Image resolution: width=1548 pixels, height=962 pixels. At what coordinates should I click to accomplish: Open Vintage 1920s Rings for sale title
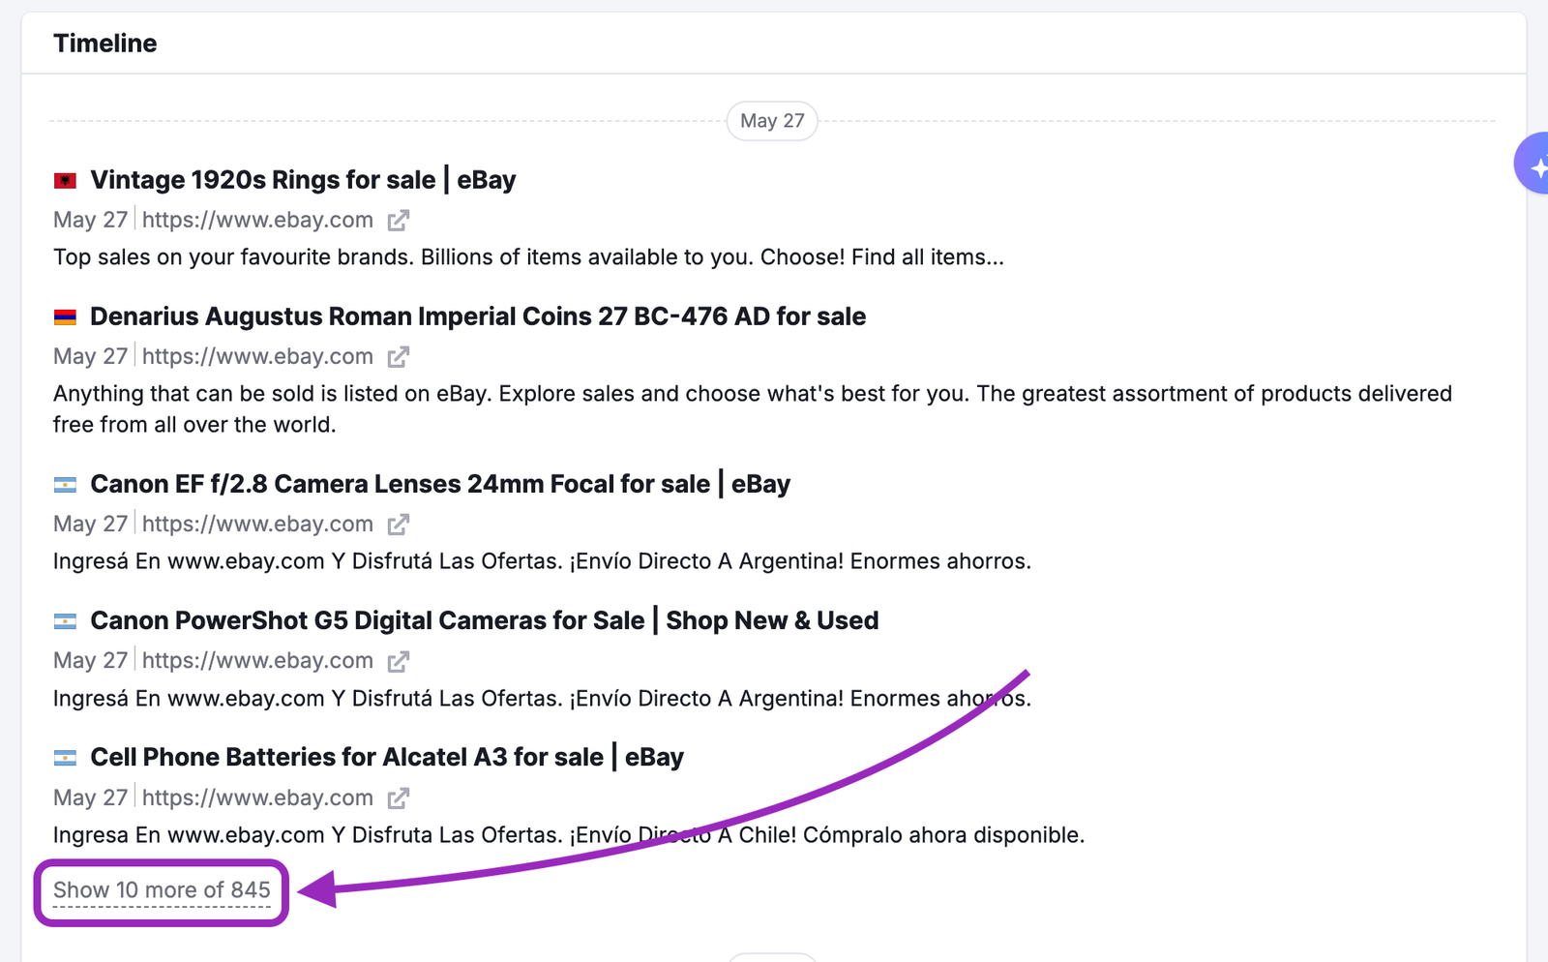[x=303, y=180]
